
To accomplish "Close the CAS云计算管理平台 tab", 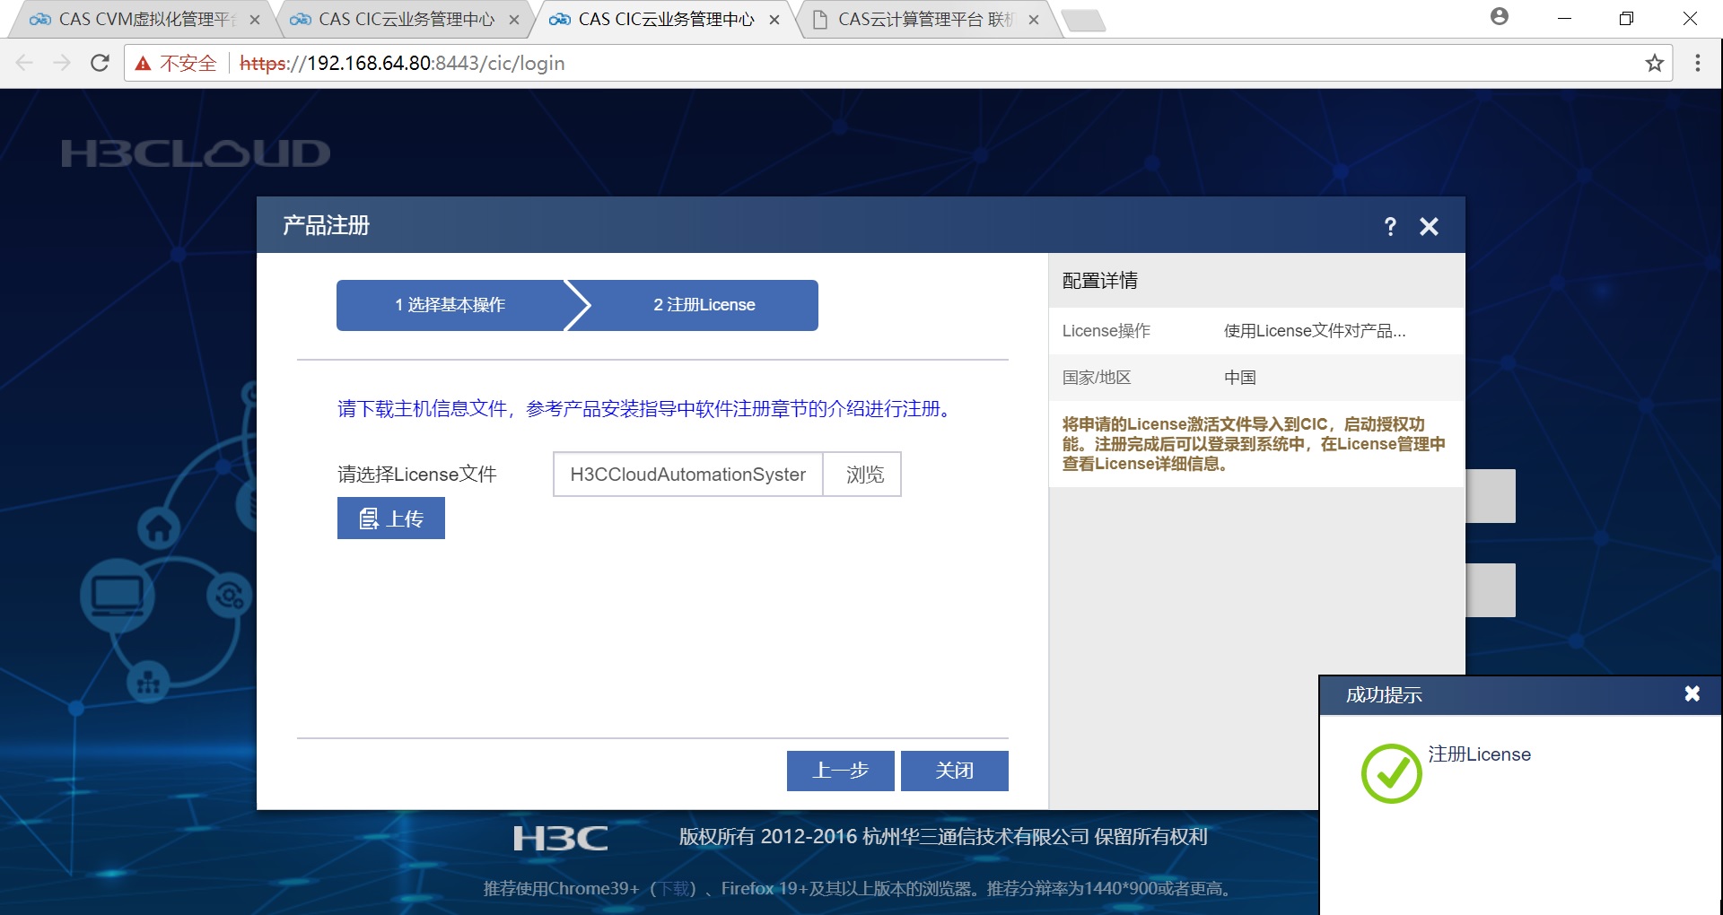I will 1034,20.
